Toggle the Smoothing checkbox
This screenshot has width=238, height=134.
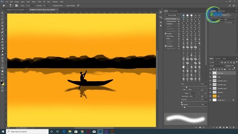pyautogui.click(x=165, y=46)
